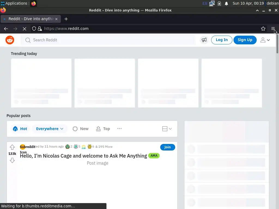The height and width of the screenshot is (209, 279).
Task: Stop loading the page with X button
Action: (25, 29)
